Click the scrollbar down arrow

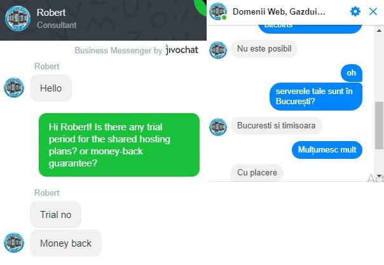[x=379, y=175]
